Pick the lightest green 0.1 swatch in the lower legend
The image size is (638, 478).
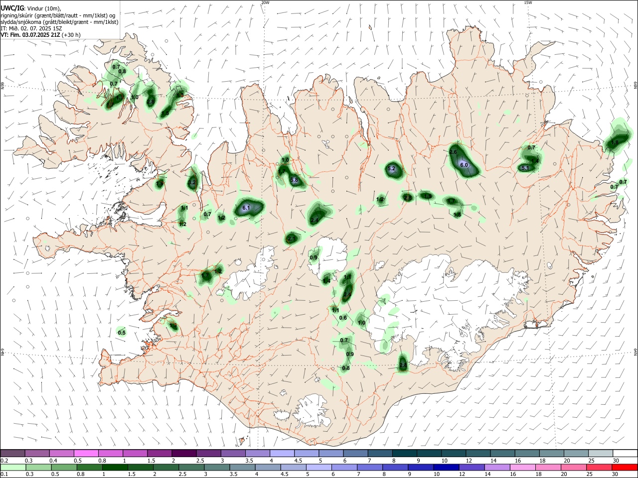point(13,467)
